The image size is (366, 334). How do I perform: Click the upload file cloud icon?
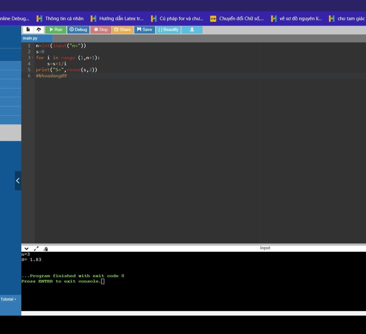pyautogui.click(x=39, y=30)
